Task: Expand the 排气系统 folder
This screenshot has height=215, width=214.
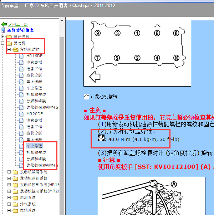Action: click(9, 204)
